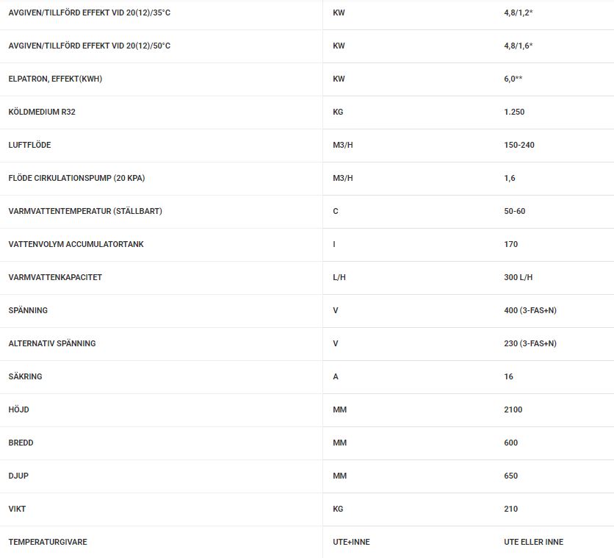Image resolution: width=614 pixels, height=558 pixels.
Task: Select the SÄKRING row label
Action: (x=25, y=376)
